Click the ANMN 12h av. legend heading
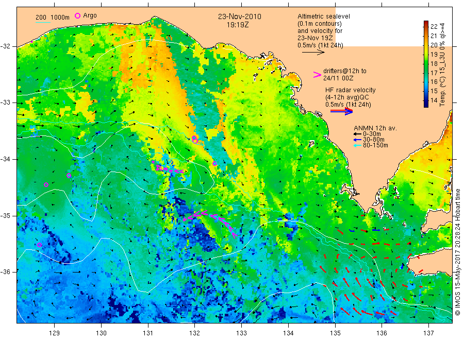This screenshot has width=464, height=340. (x=375, y=128)
